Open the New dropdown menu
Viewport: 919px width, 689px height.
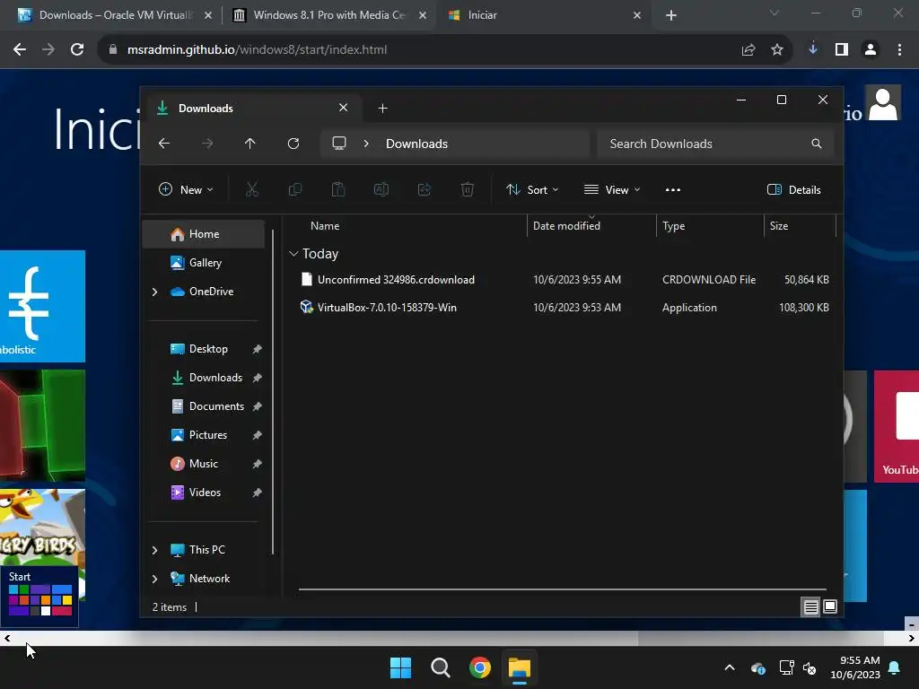click(187, 189)
